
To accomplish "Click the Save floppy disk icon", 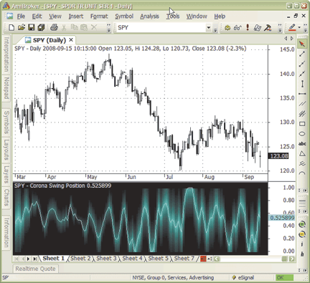I will [32, 27].
